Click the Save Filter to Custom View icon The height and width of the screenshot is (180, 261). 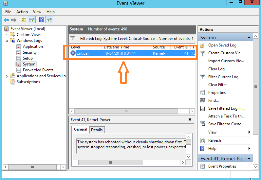click(x=202, y=124)
